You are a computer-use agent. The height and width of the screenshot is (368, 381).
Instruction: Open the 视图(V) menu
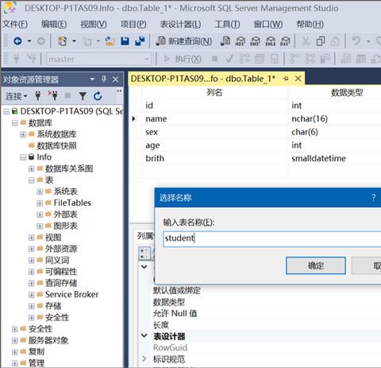[94, 25]
